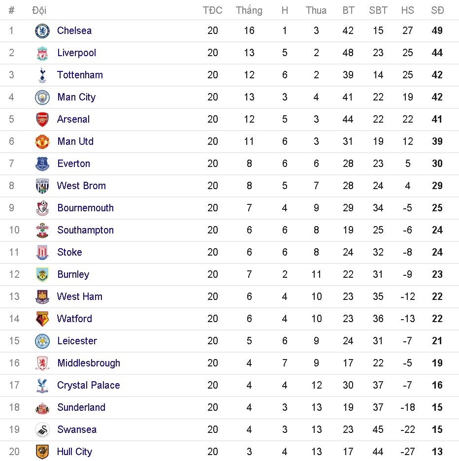Open the Crystal Palace team page link

coord(89,385)
